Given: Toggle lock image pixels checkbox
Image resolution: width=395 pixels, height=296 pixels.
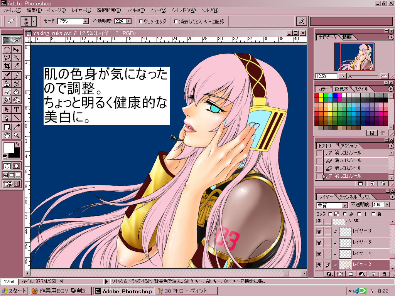Looking at the screenshot, I should (x=345, y=214).
